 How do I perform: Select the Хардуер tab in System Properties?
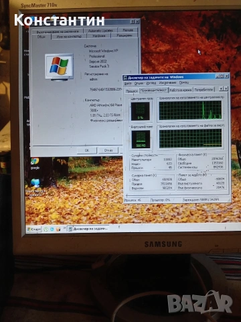99,36
